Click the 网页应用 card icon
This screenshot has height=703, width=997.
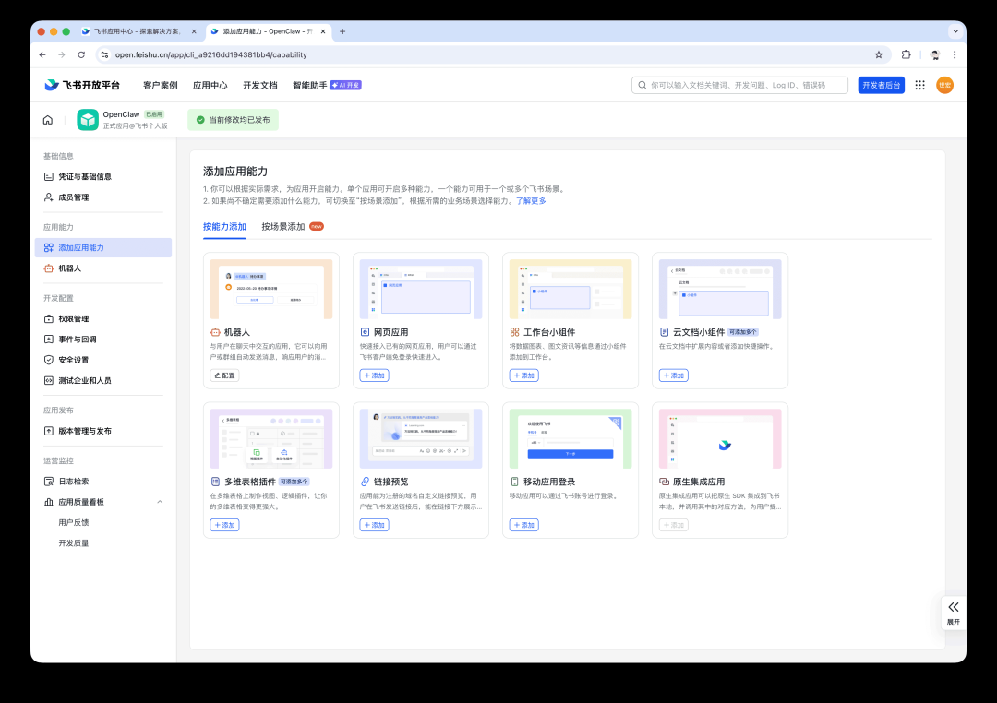point(365,332)
